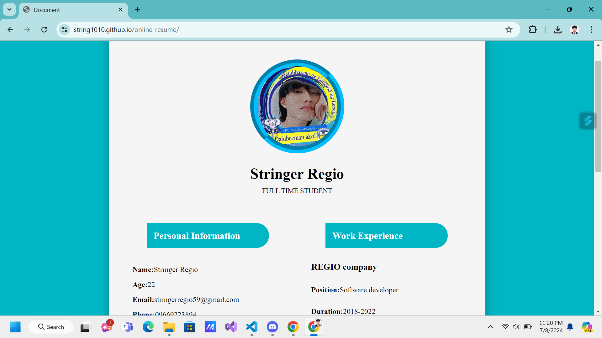Viewport: 602px width, 338px height.
Task: Open Chrome's Downloads panel icon
Action: tap(558, 29)
